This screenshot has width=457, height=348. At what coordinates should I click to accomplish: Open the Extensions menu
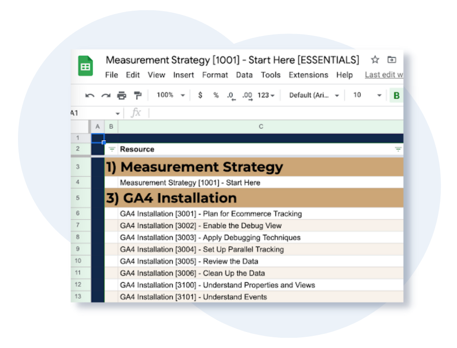(308, 75)
